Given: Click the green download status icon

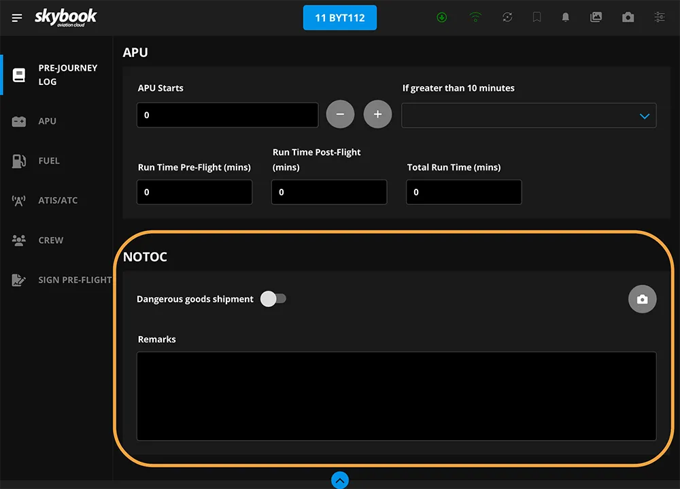Looking at the screenshot, I should tap(442, 18).
